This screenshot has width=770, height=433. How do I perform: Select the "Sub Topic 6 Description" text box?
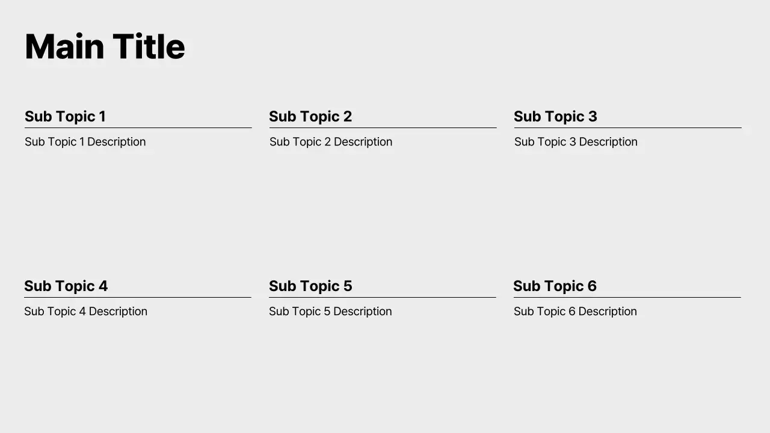(x=575, y=312)
